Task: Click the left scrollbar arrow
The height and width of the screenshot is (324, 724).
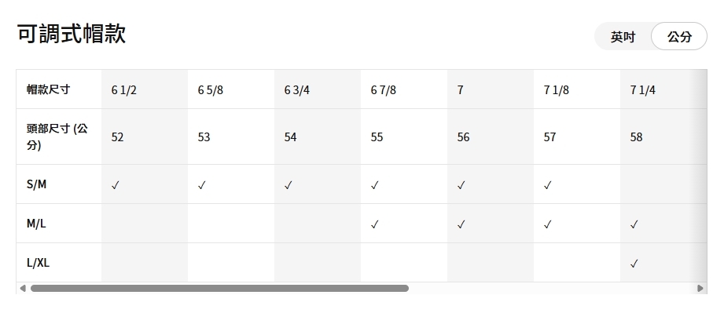Action: (x=22, y=289)
